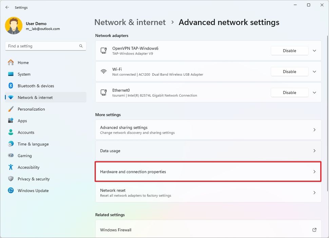Expand the Ethernet0 adapter details
Screen dimensions: 329x238
pyautogui.click(x=314, y=93)
